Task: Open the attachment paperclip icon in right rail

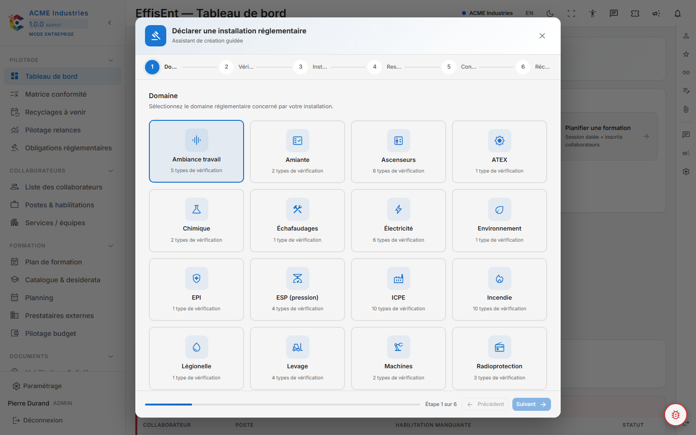Action: (x=686, y=109)
